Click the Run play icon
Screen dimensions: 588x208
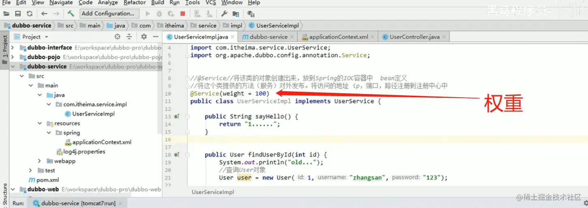click(x=148, y=14)
